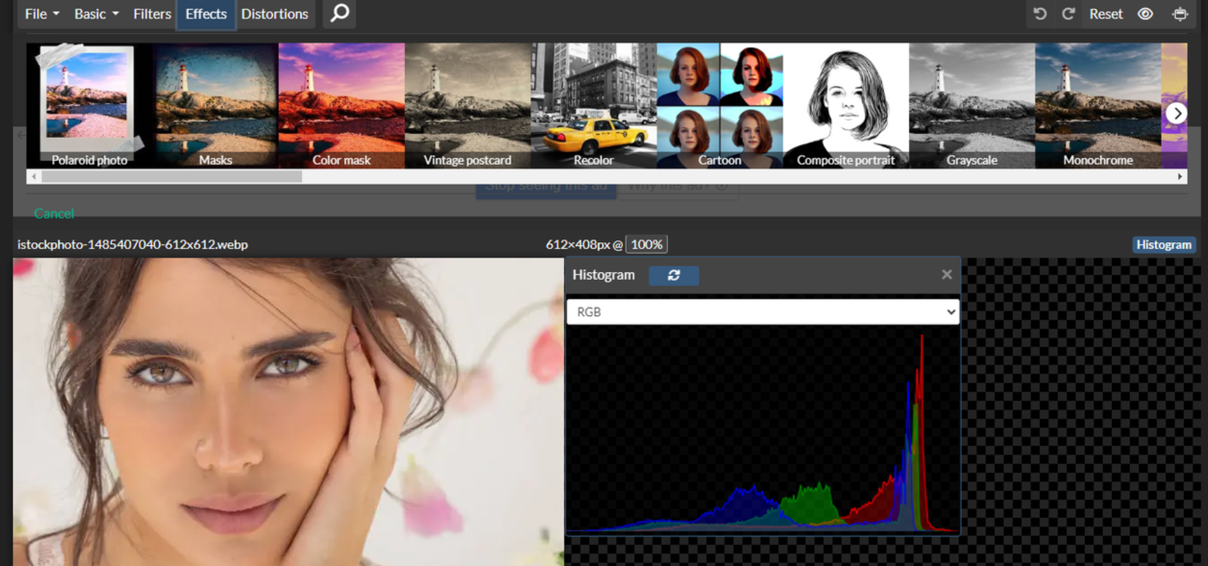Click the 100% zoom level field
The height and width of the screenshot is (566, 1208).
click(646, 244)
